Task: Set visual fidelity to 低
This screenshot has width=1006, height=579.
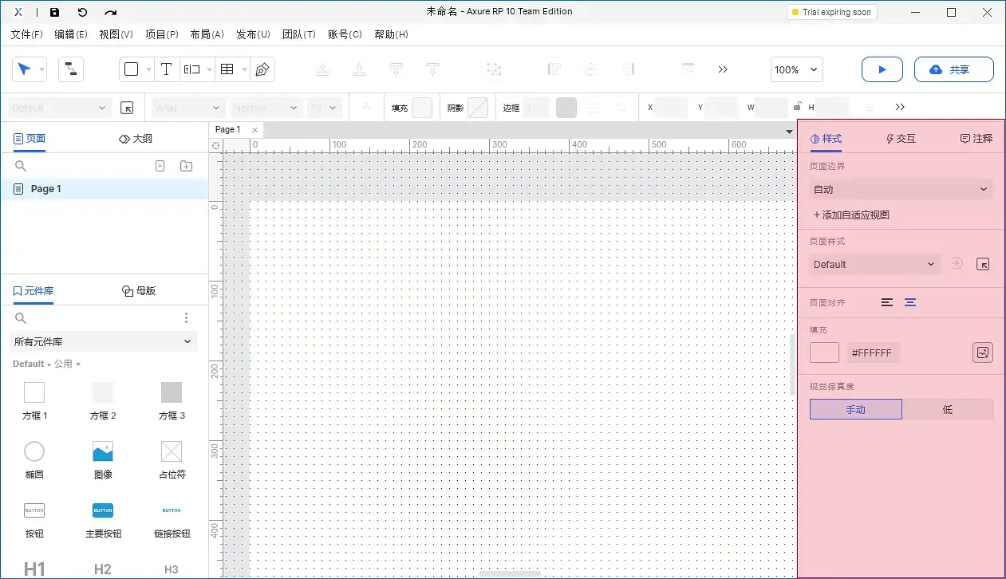Action: click(x=947, y=409)
